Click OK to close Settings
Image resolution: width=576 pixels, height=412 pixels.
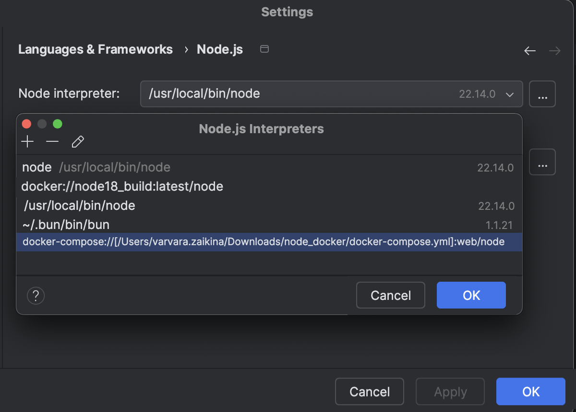530,391
